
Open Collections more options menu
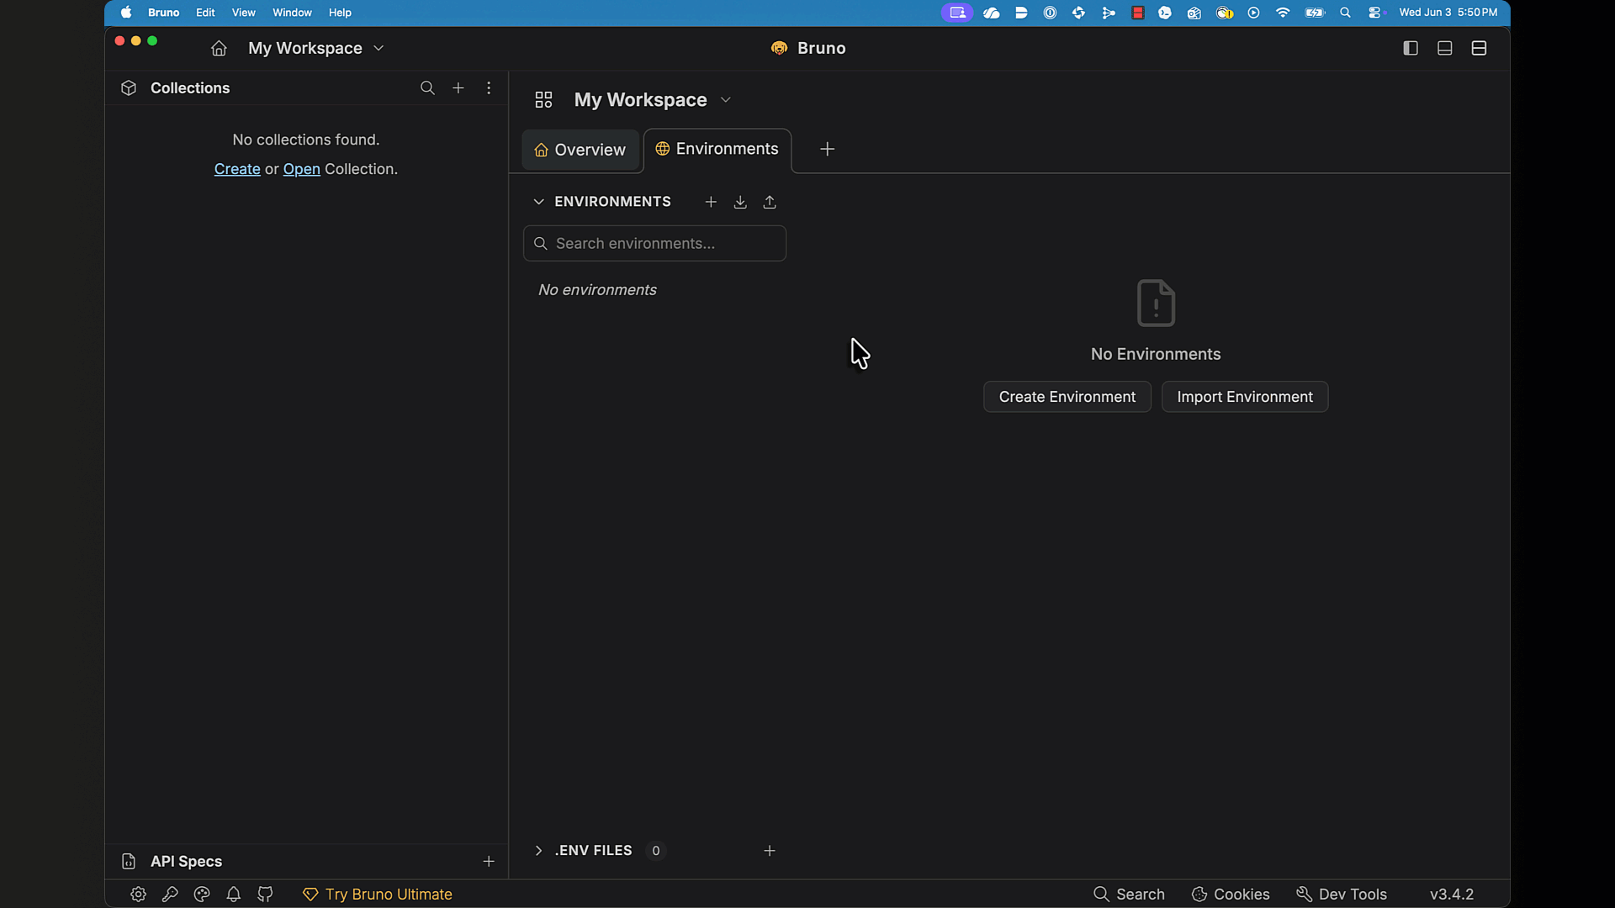click(x=489, y=88)
